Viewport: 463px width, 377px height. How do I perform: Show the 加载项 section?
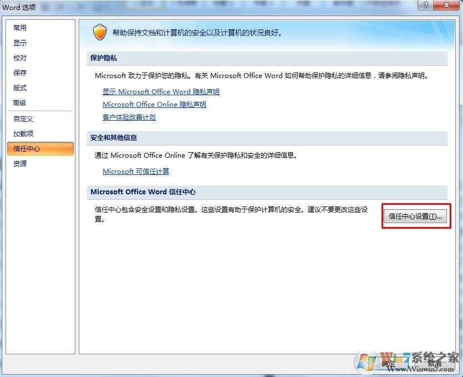40,134
